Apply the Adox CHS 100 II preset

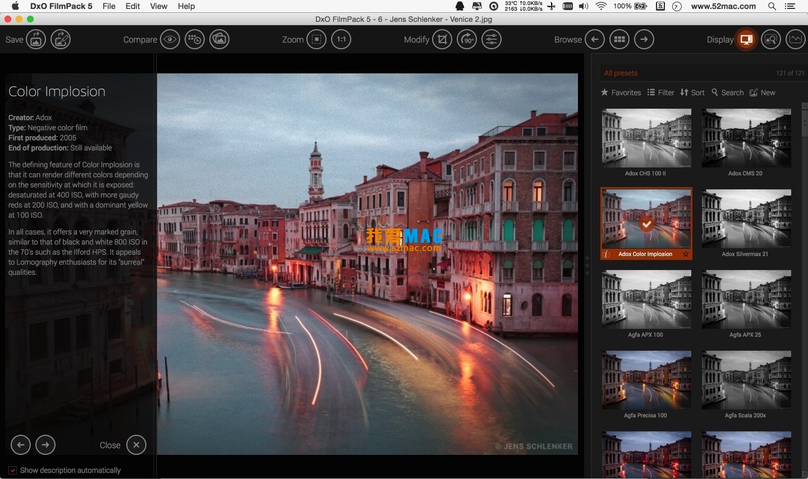point(646,138)
